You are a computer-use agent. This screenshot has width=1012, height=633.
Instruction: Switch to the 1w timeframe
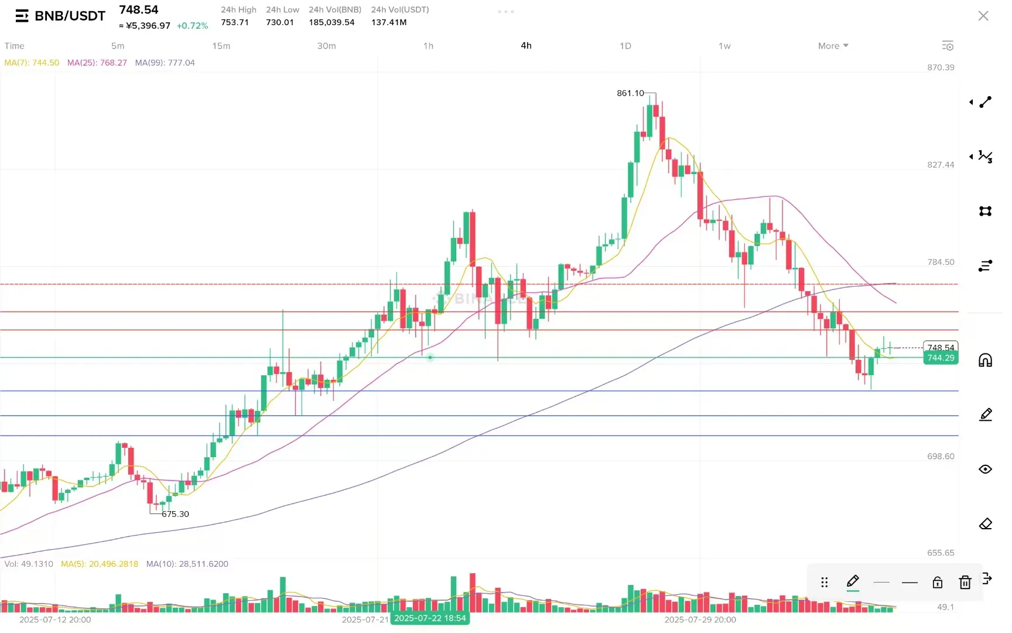pyautogui.click(x=725, y=46)
